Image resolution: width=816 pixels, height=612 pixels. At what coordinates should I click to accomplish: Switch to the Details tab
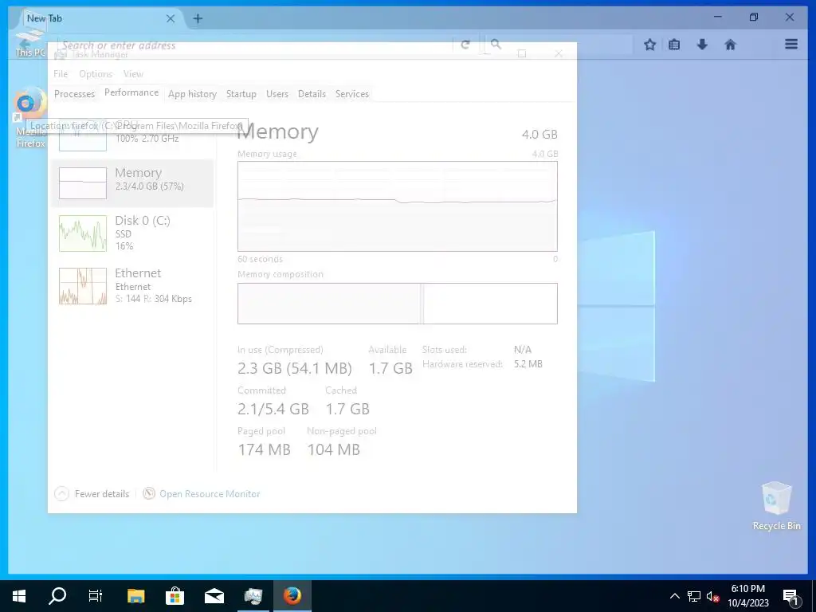pyautogui.click(x=312, y=94)
